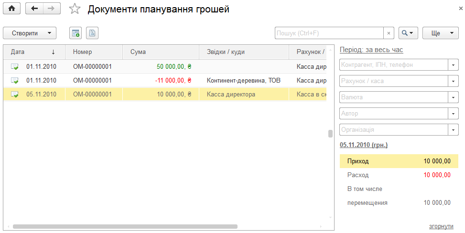Click the list scroll-down arrow
Viewport: 465px width, 233px height.
[x=330, y=217]
